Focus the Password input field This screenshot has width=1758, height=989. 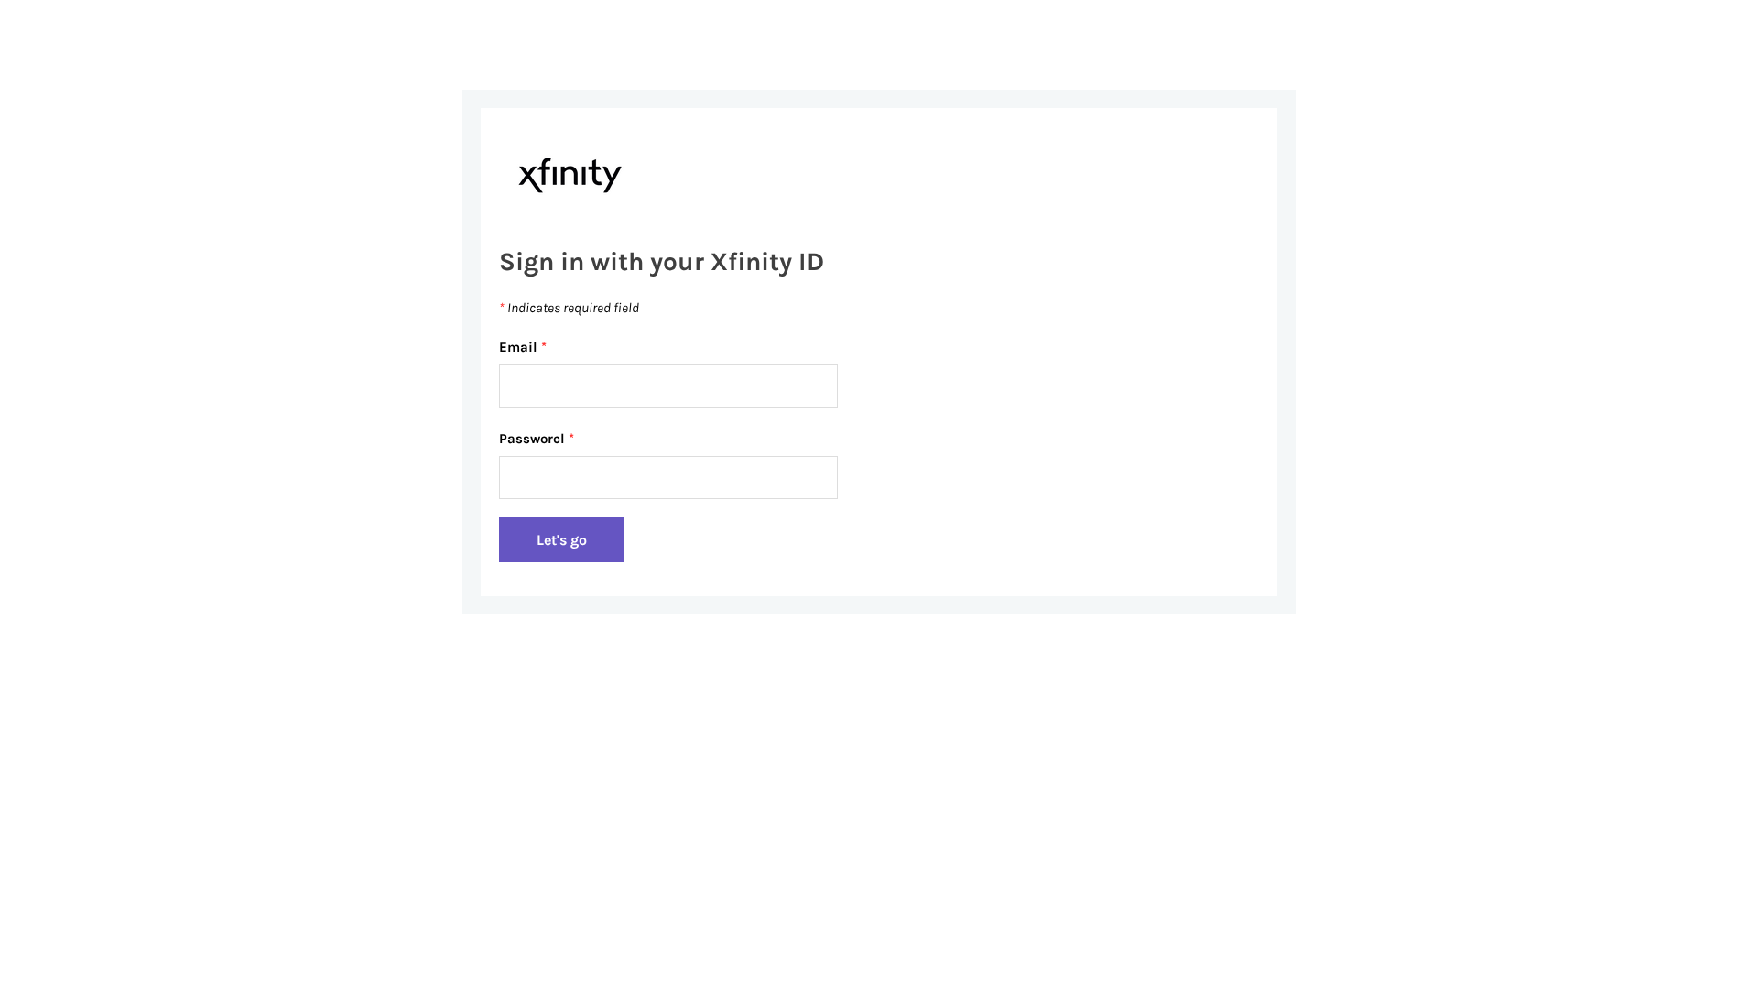tap(667, 477)
